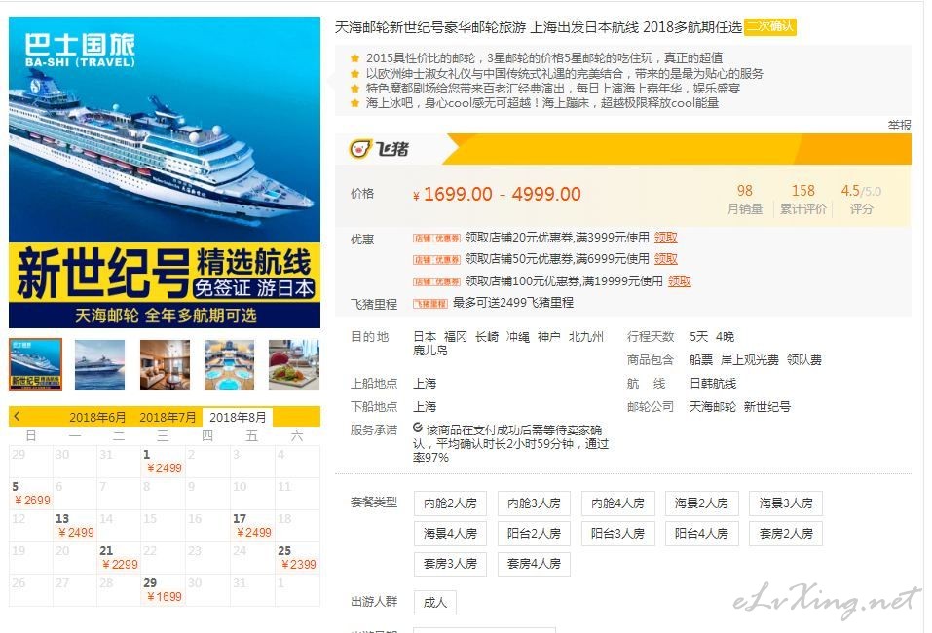This screenshot has height=633, width=932.
Task: Select 成人 traveler type
Action: pos(435,603)
